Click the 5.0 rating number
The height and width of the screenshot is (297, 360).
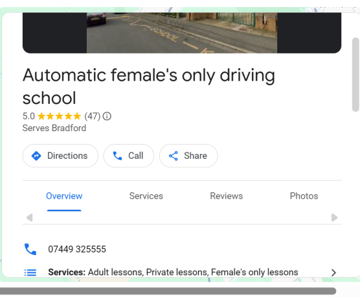pos(28,116)
